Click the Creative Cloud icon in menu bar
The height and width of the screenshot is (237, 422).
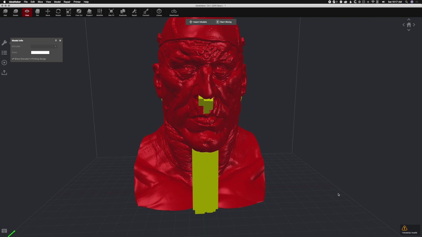(x=346, y=2)
